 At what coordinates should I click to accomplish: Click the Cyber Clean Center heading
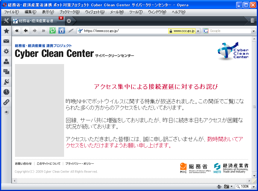(54, 54)
